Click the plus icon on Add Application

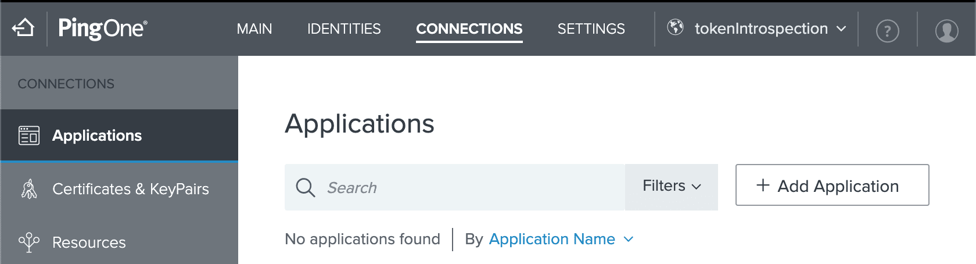pyautogui.click(x=763, y=185)
